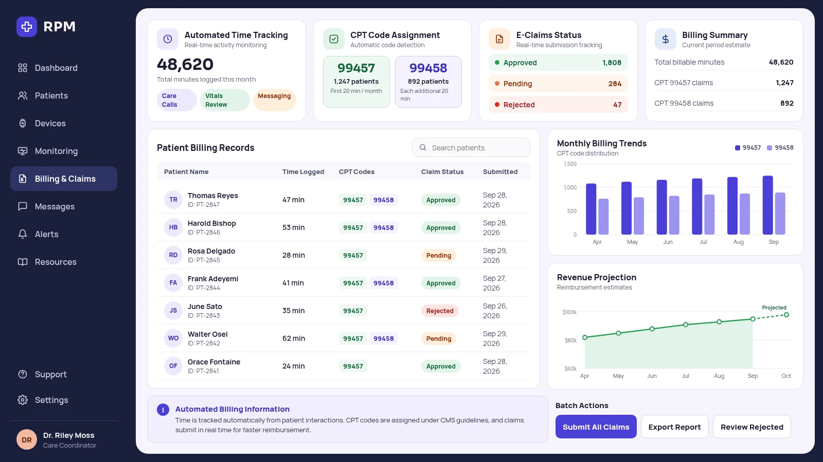
Task: Submit all claims in batch
Action: pos(596,427)
